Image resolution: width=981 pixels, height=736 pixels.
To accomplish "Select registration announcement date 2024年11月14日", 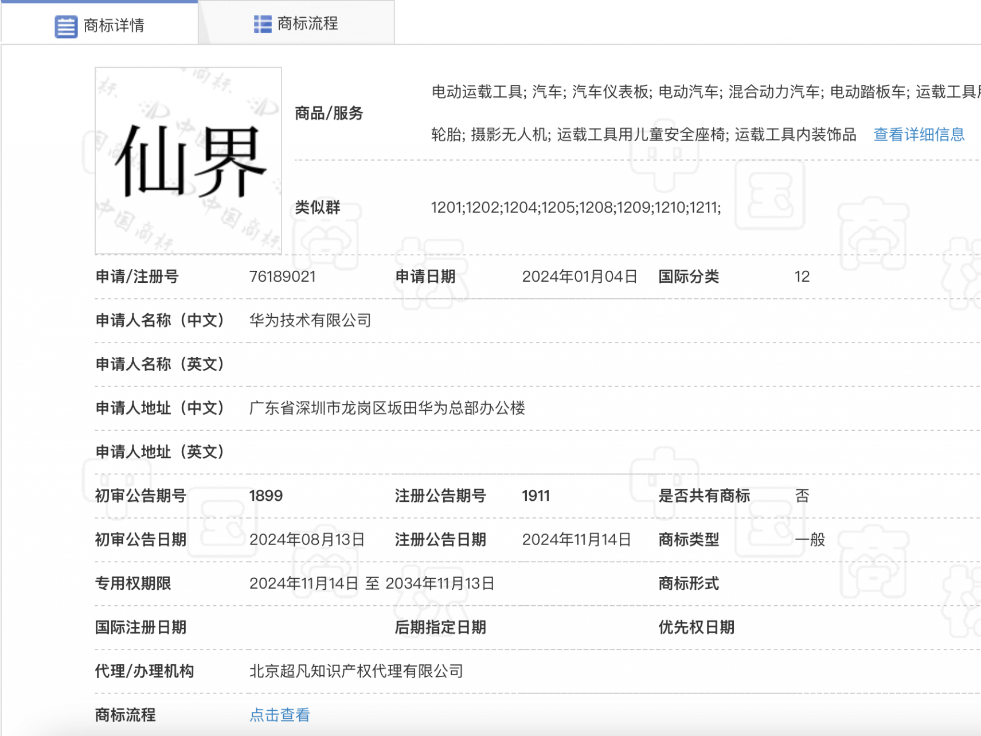I will pos(576,539).
